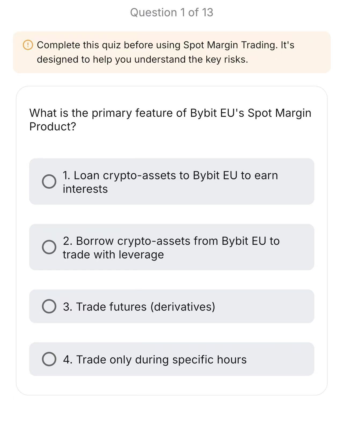
Task: Click the word "interests" in the first option
Action: [85, 189]
